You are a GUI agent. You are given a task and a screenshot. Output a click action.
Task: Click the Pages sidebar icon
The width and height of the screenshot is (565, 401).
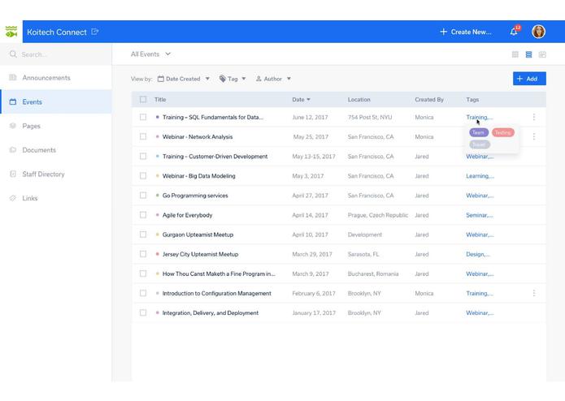(x=13, y=126)
